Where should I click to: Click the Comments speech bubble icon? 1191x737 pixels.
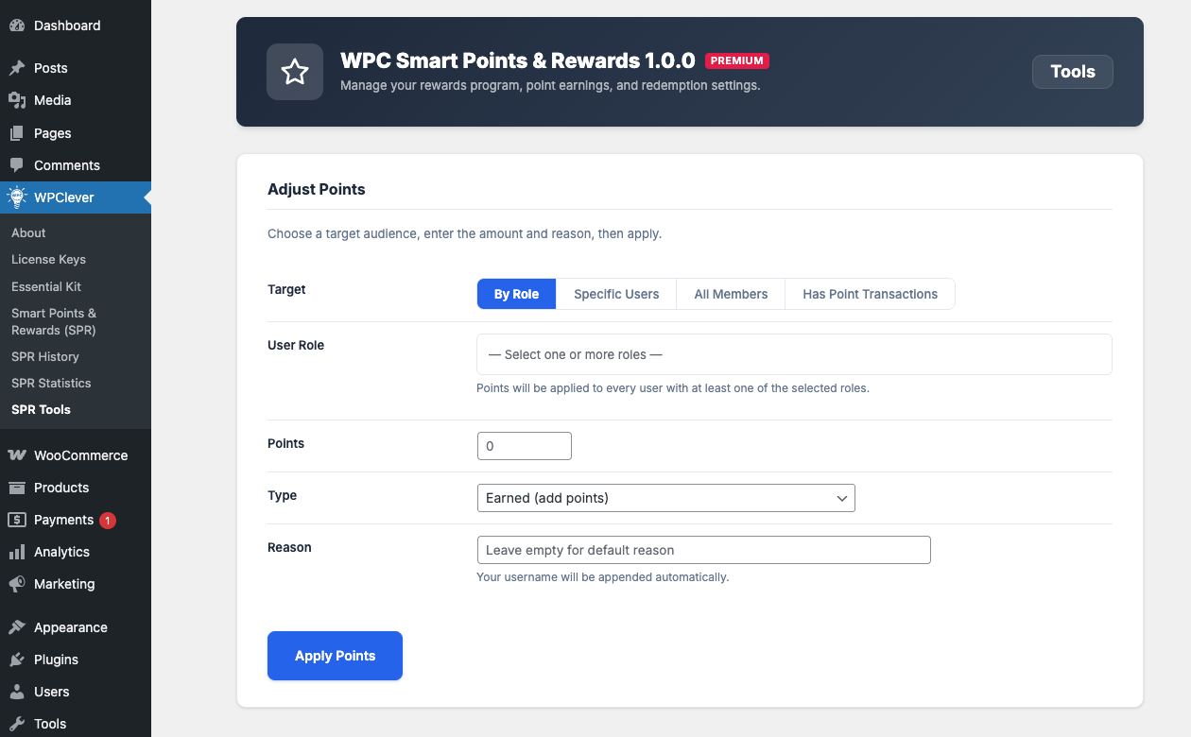click(x=17, y=165)
